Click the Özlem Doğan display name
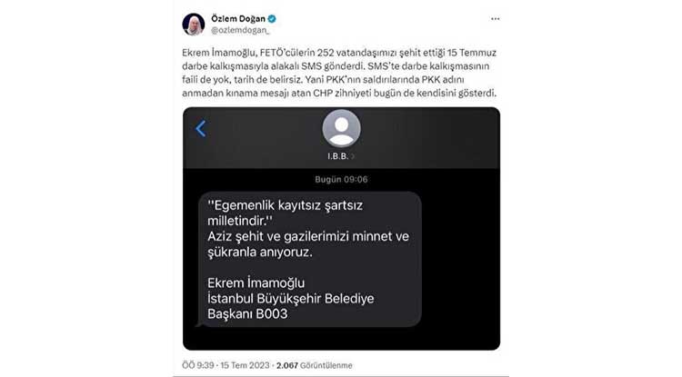 [238, 19]
